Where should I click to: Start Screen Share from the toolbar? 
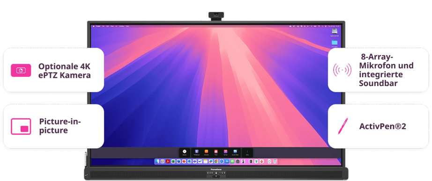coord(235,152)
